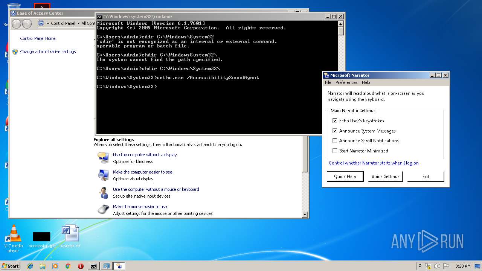Open Change administrative settings link
The width and height of the screenshot is (482, 271).
pos(48,52)
